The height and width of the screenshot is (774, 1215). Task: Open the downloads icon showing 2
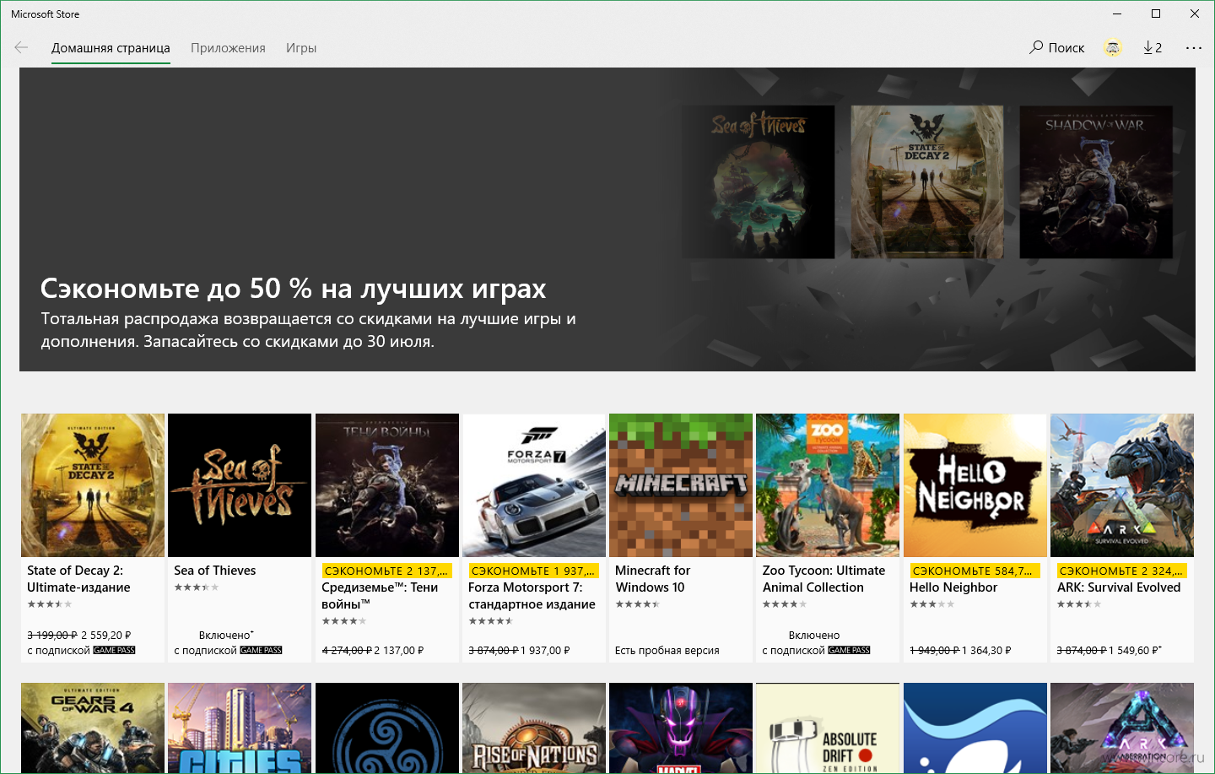1153,47
